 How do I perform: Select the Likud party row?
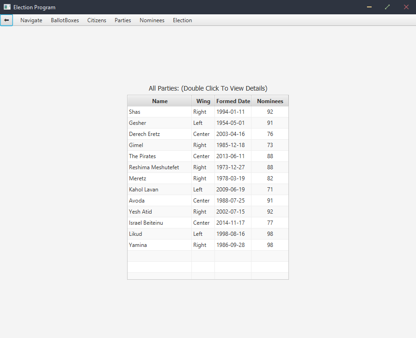pyautogui.click(x=208, y=234)
